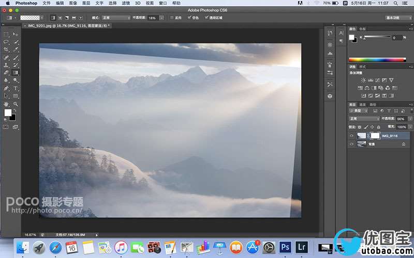The height and width of the screenshot is (258, 414).
Task: Select the Rectangular Marquee tool
Action: (x=6, y=34)
